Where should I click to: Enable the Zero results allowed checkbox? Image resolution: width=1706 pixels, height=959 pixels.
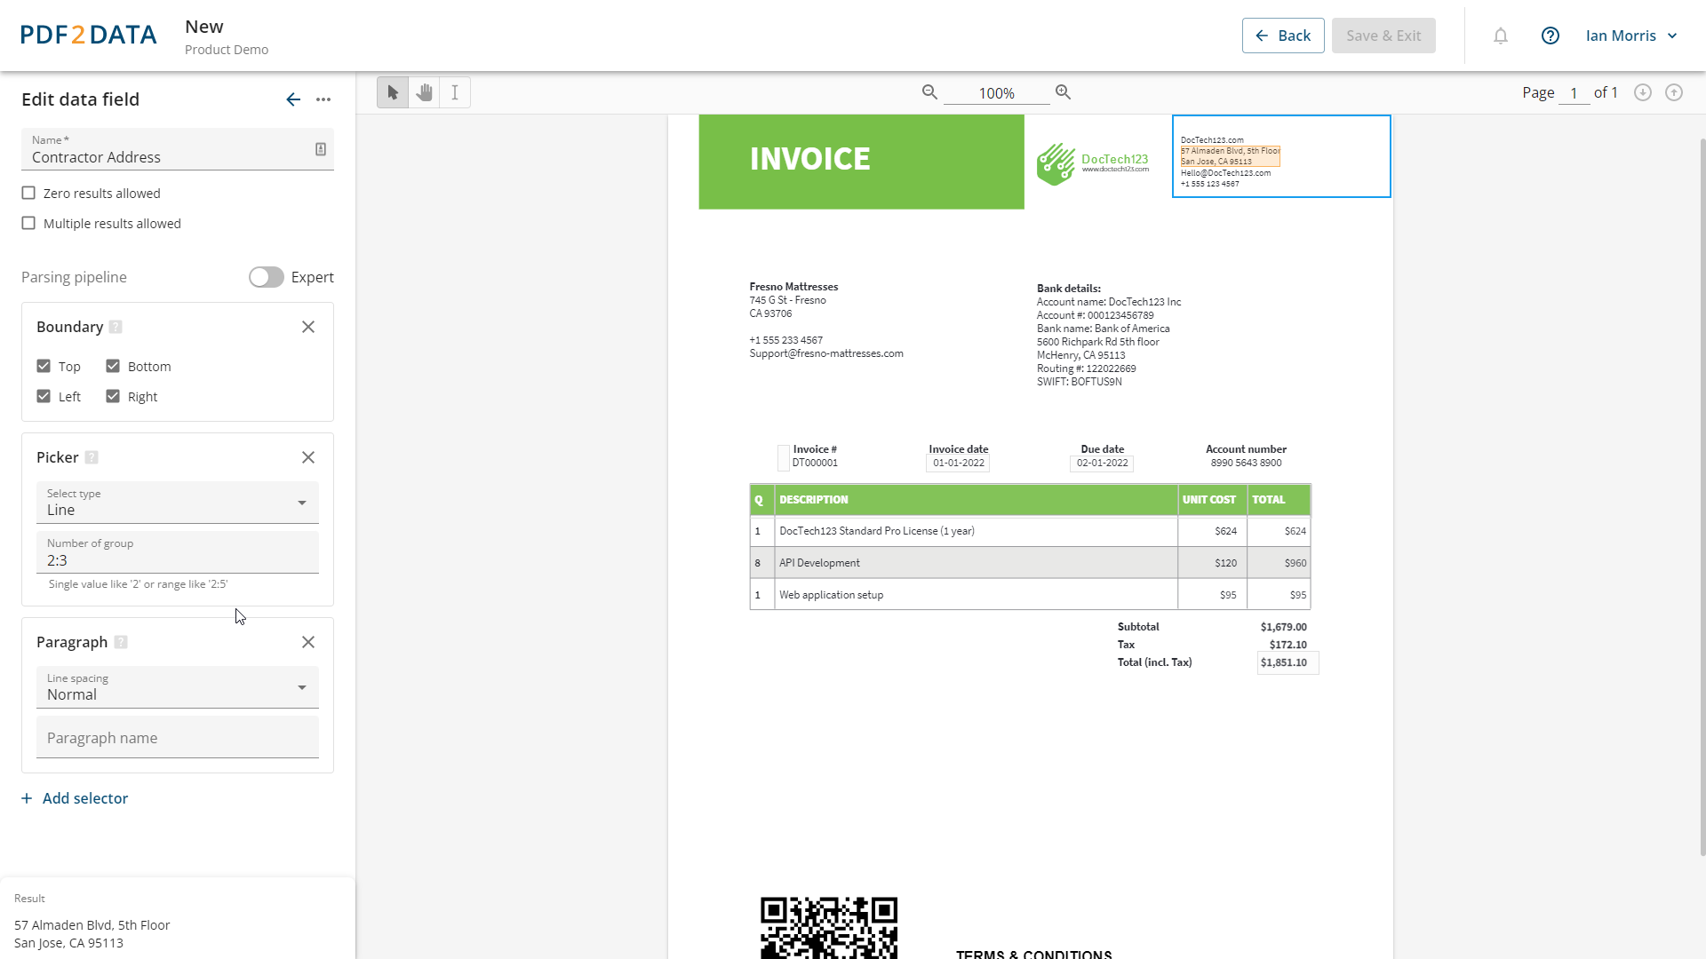coord(28,192)
